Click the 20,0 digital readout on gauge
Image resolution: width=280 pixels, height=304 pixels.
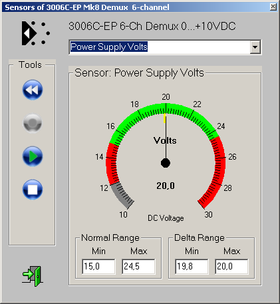click(166, 186)
